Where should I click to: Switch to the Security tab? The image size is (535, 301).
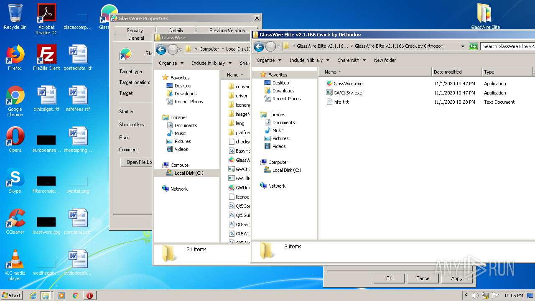(135, 31)
